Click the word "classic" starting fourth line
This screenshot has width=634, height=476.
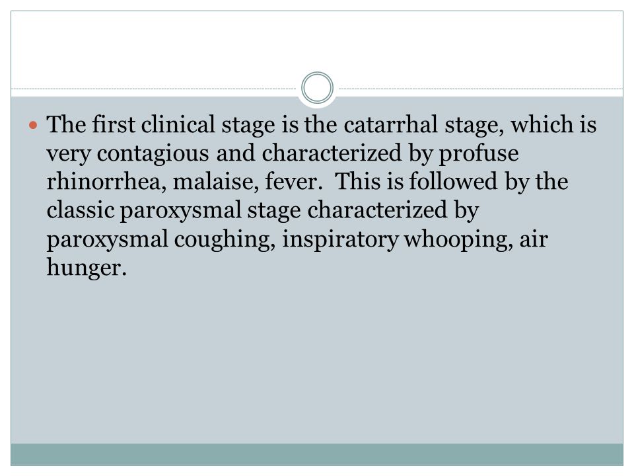click(x=81, y=210)
